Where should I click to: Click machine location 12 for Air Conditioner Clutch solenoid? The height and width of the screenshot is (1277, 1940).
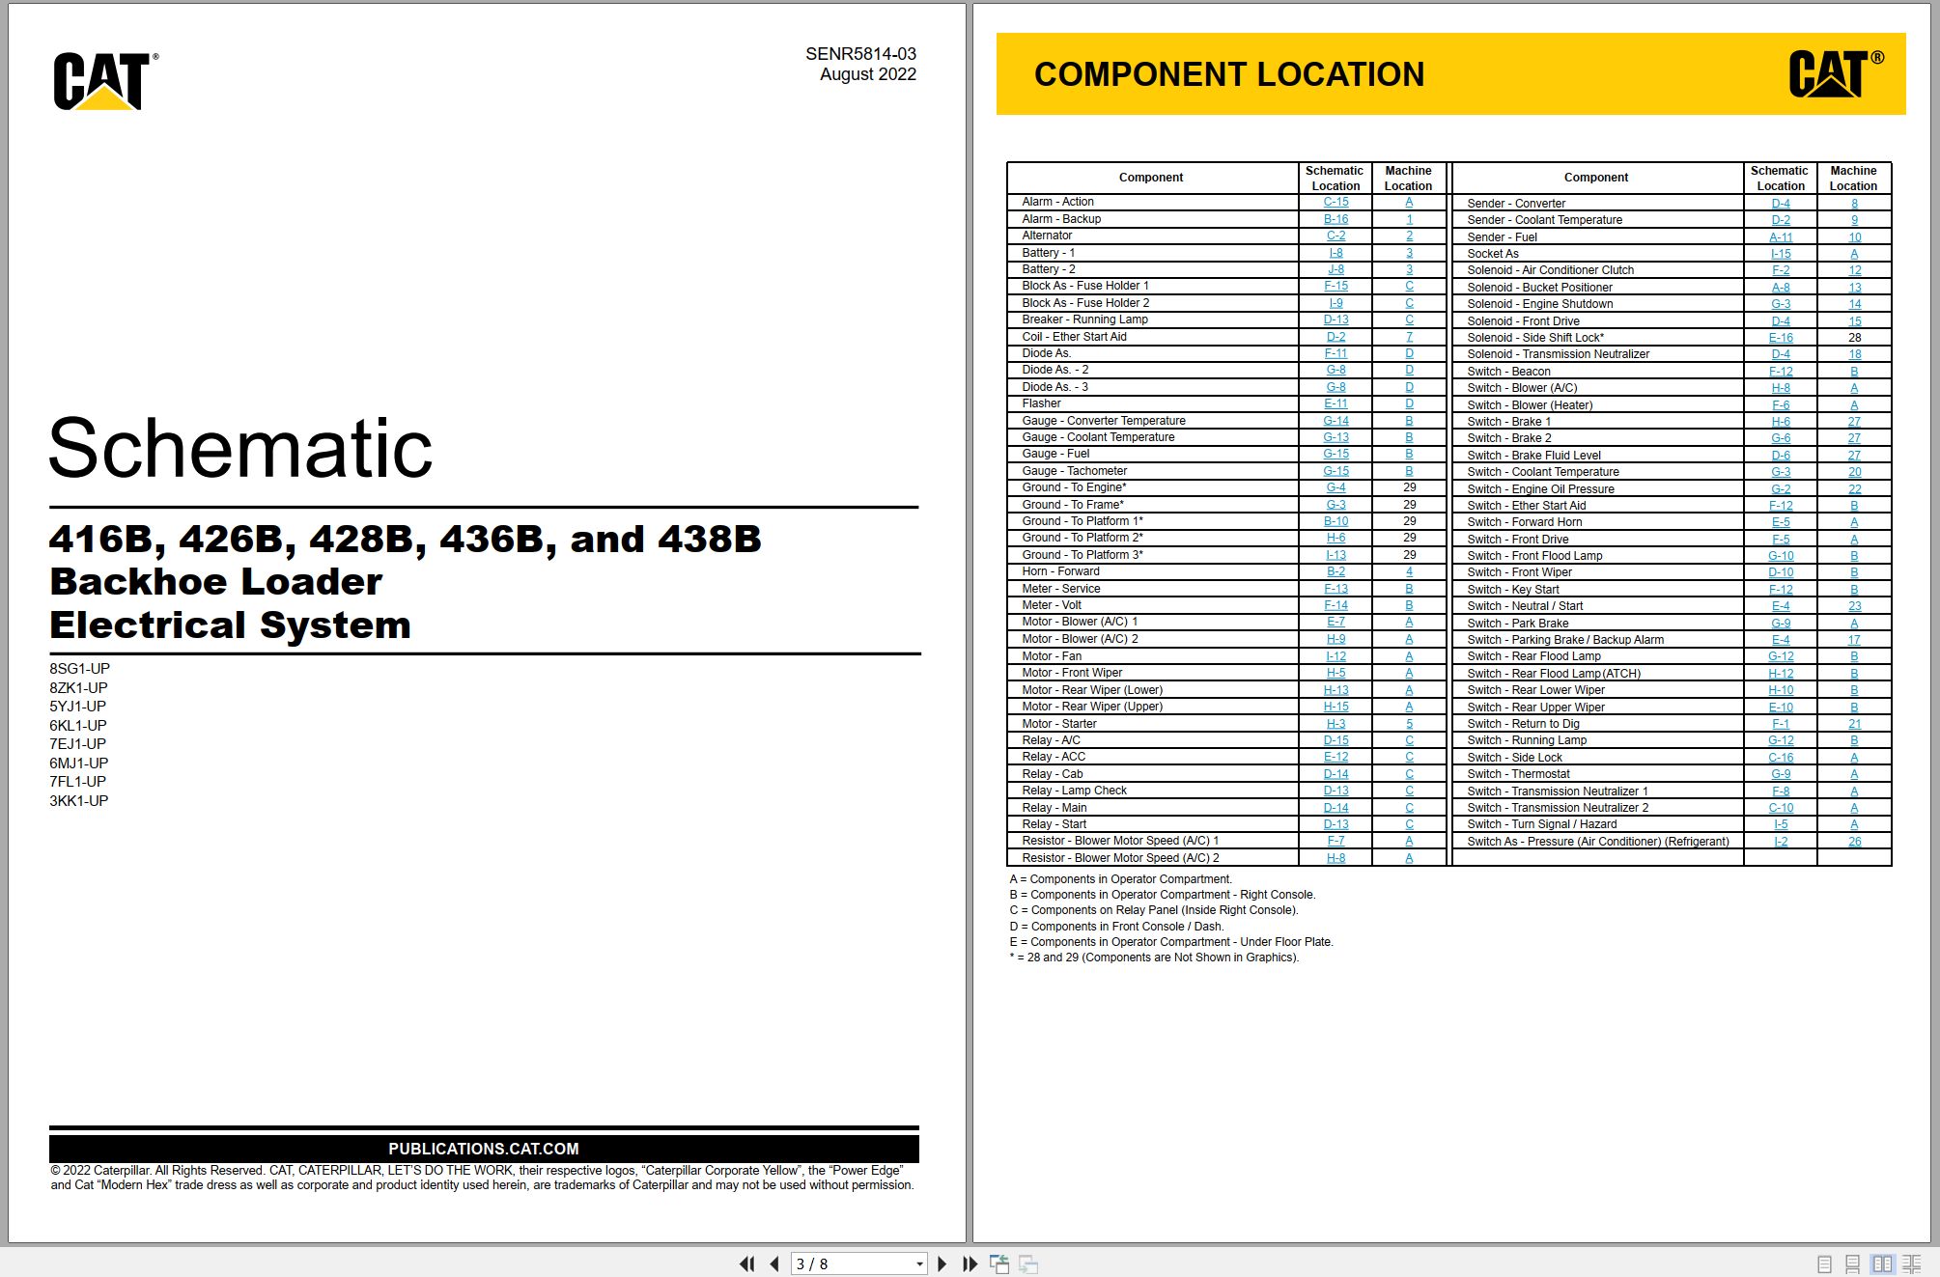pyautogui.click(x=1854, y=270)
